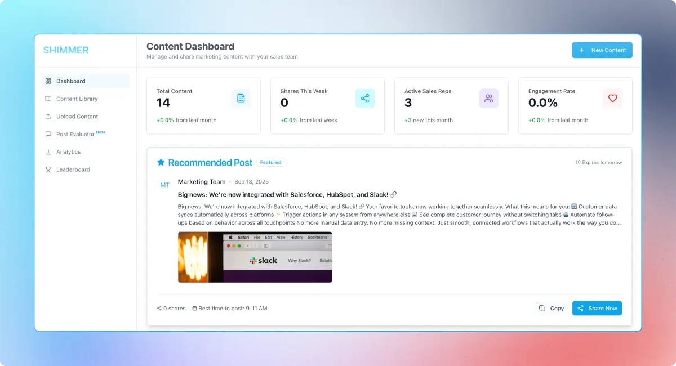Viewport: 676px width, 366px height.
Task: Click the Analytics bar-chart icon
Action: pos(48,151)
